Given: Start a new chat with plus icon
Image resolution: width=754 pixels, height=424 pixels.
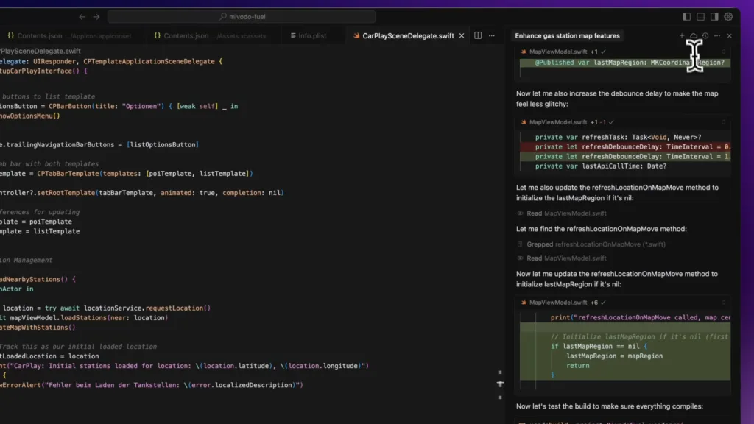Looking at the screenshot, I should 681,35.
